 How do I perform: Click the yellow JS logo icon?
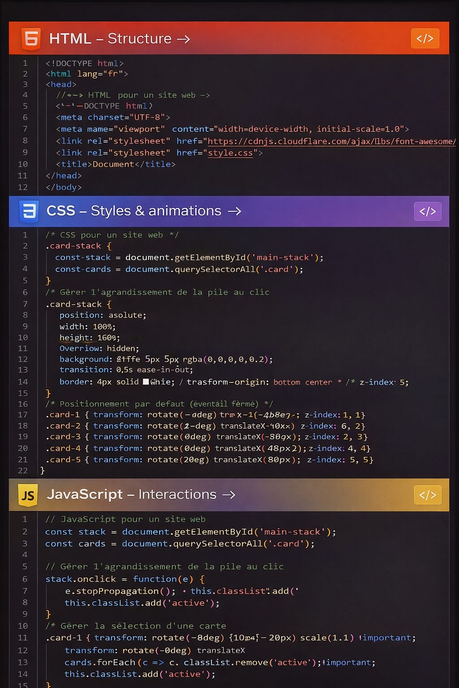(x=28, y=495)
